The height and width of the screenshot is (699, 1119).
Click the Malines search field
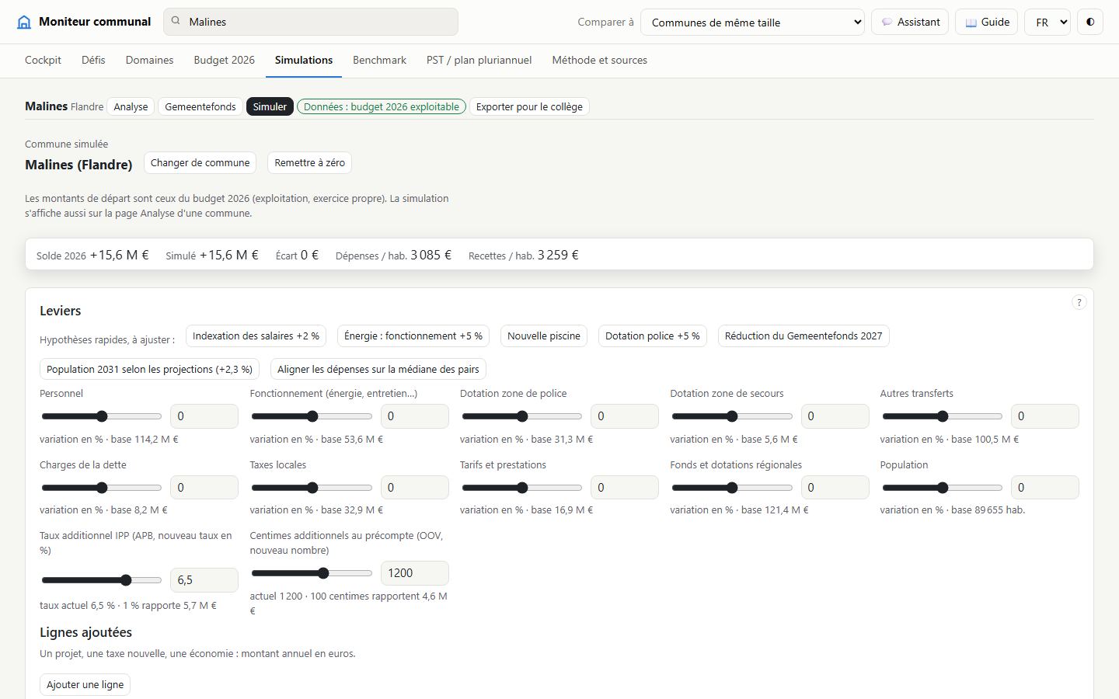[311, 22]
